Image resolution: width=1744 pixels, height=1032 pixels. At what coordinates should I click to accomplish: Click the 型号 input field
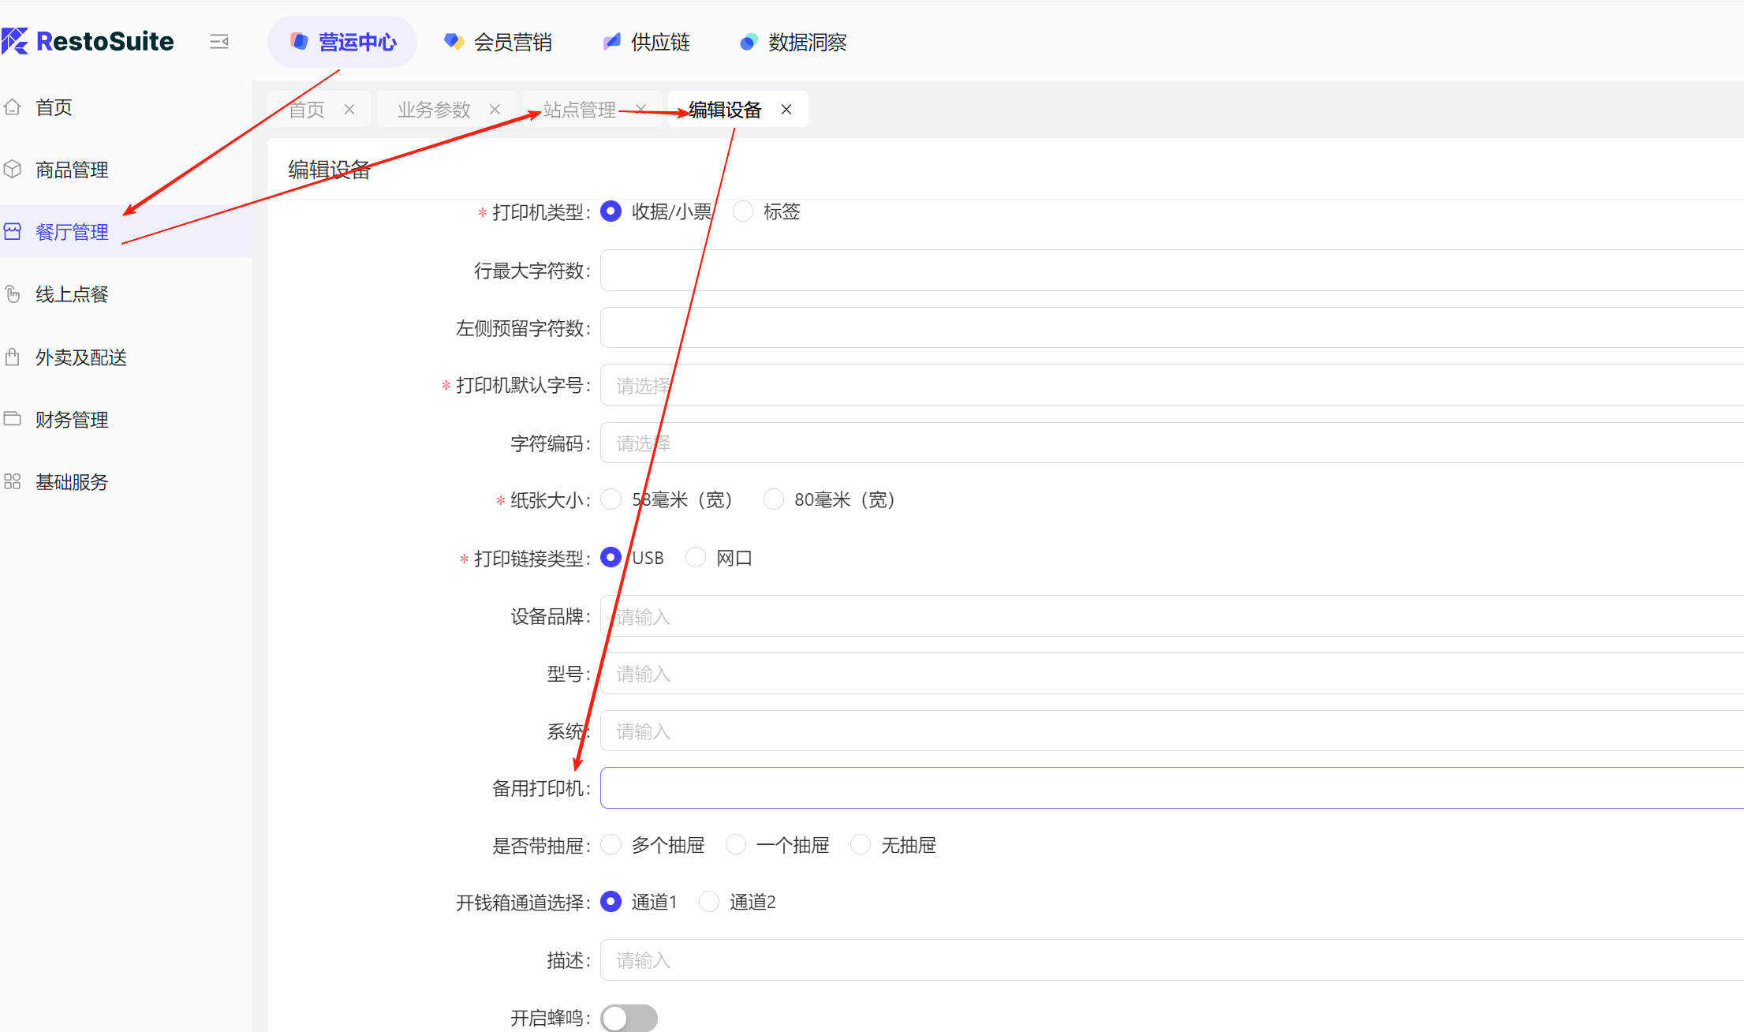(x=1172, y=673)
